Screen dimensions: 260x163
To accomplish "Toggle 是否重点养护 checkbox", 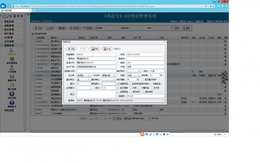I will (x=143, y=80).
